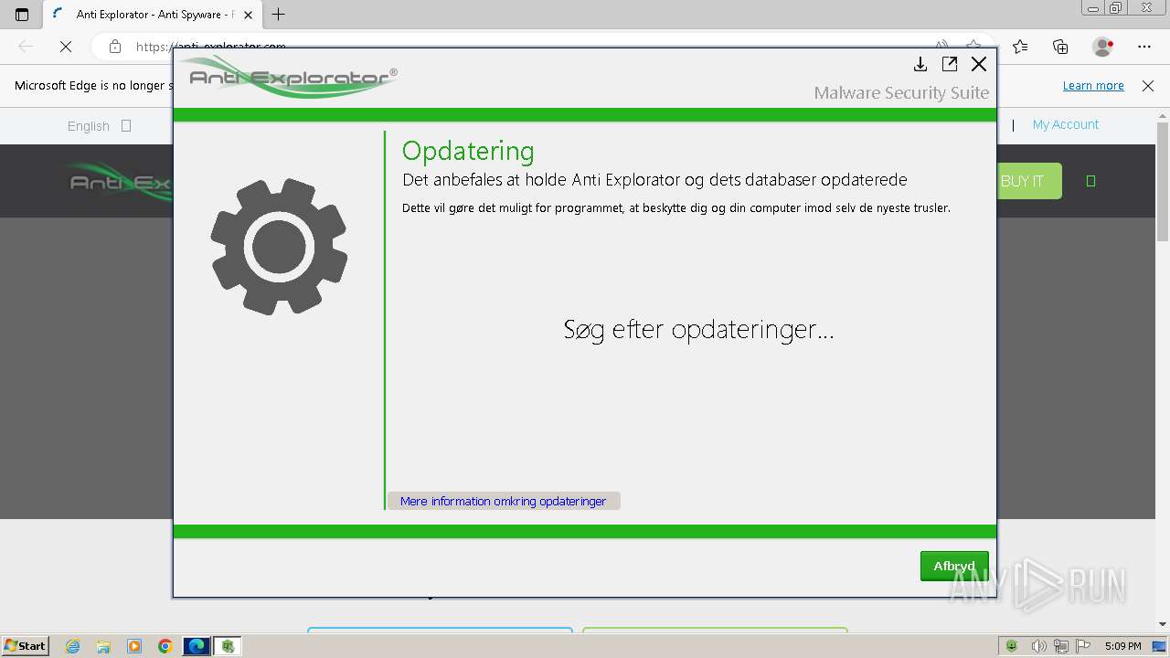Image resolution: width=1170 pixels, height=658 pixels.
Task: Close the Anti Explorator browser tab
Action: coord(248,15)
